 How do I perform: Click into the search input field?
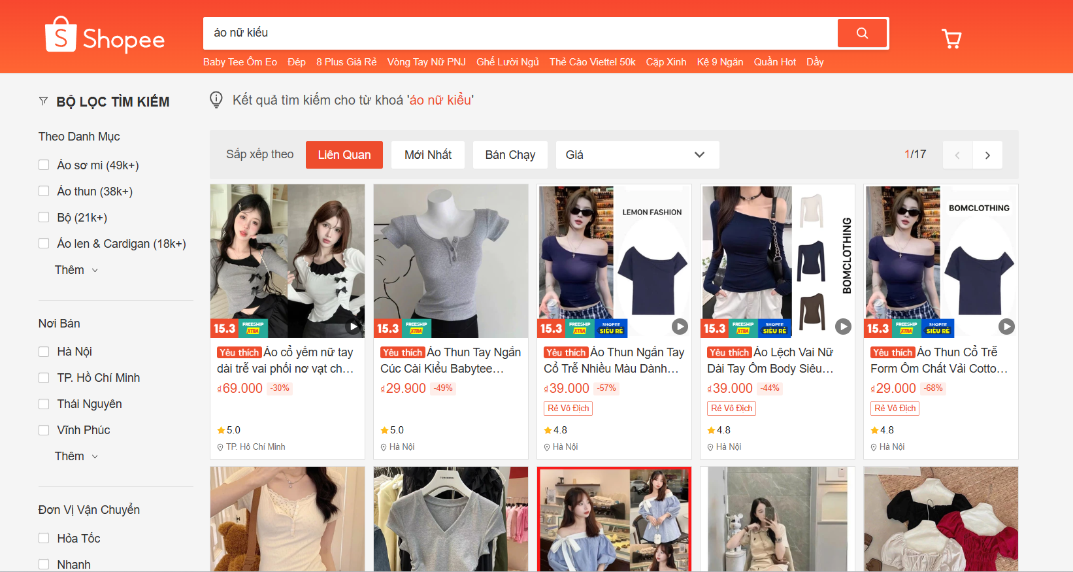point(520,33)
